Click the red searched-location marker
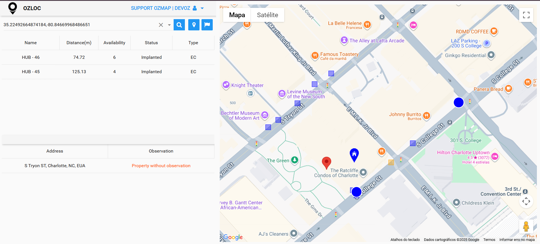This screenshot has height=244, width=540. [326, 163]
